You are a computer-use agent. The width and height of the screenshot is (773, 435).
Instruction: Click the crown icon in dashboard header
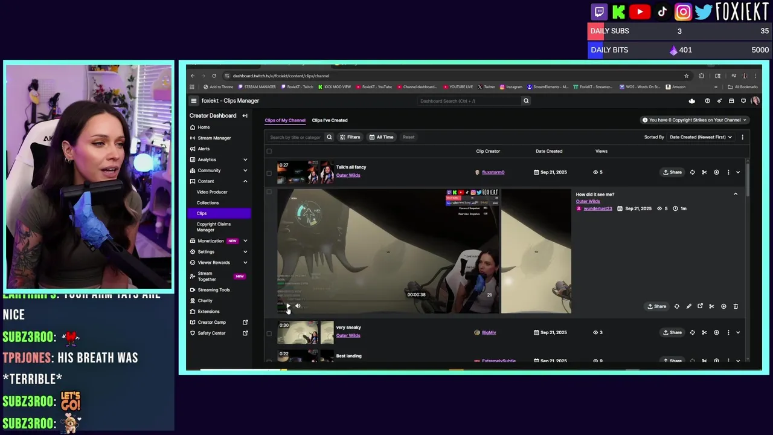[692, 101]
